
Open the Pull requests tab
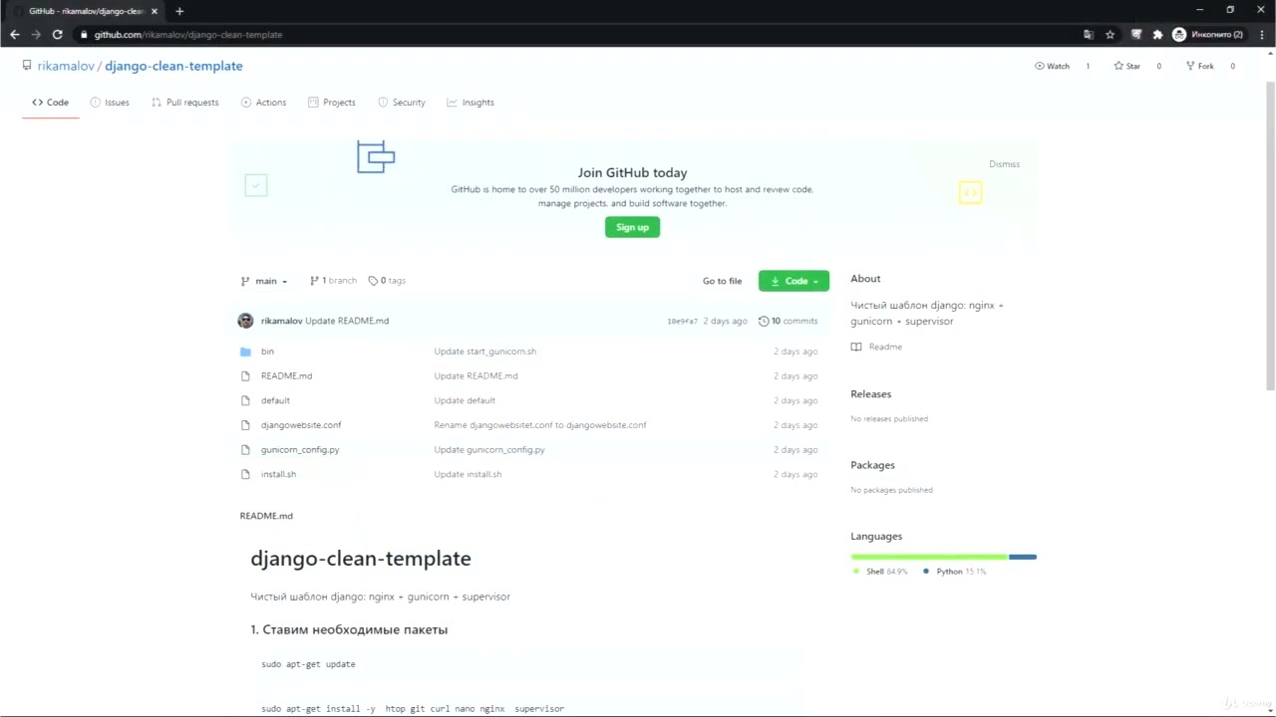pos(185,103)
